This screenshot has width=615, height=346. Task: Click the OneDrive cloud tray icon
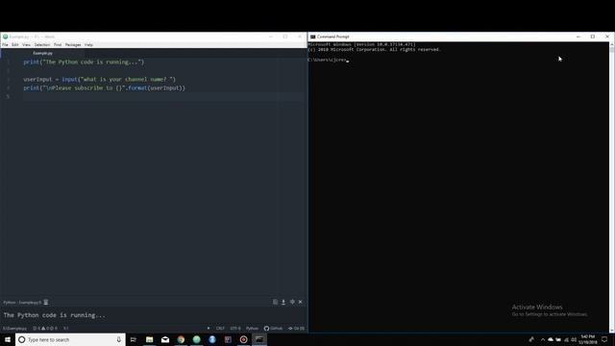551,339
